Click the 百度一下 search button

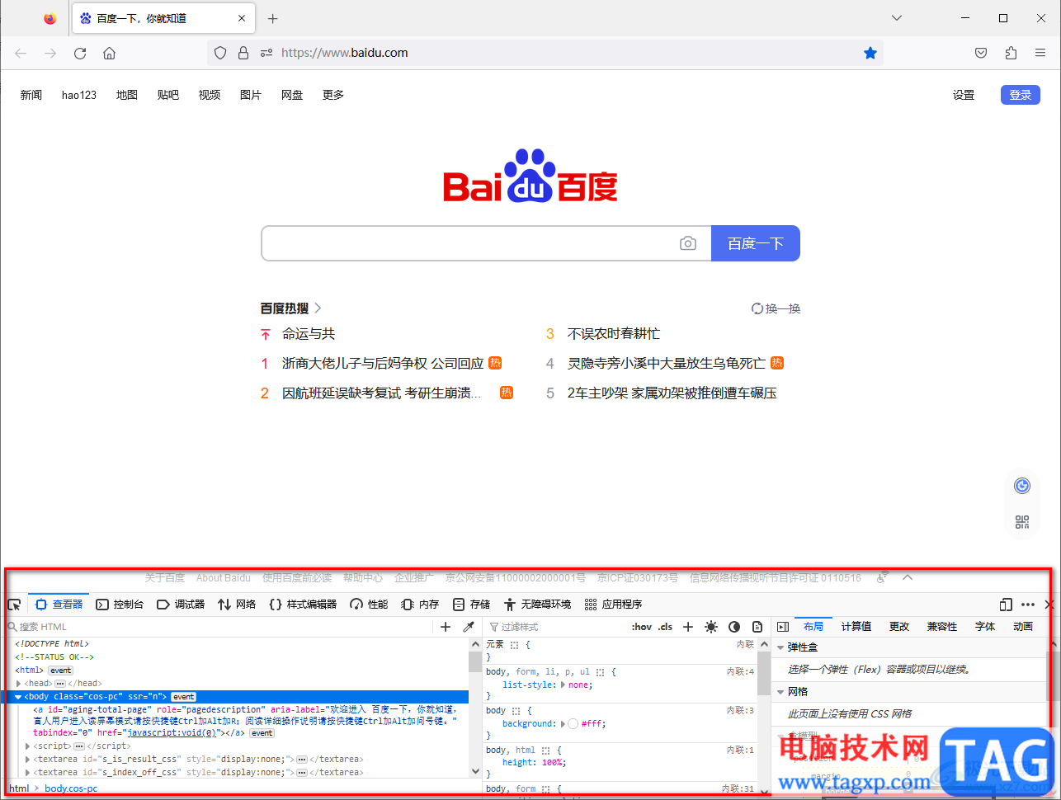click(x=756, y=243)
